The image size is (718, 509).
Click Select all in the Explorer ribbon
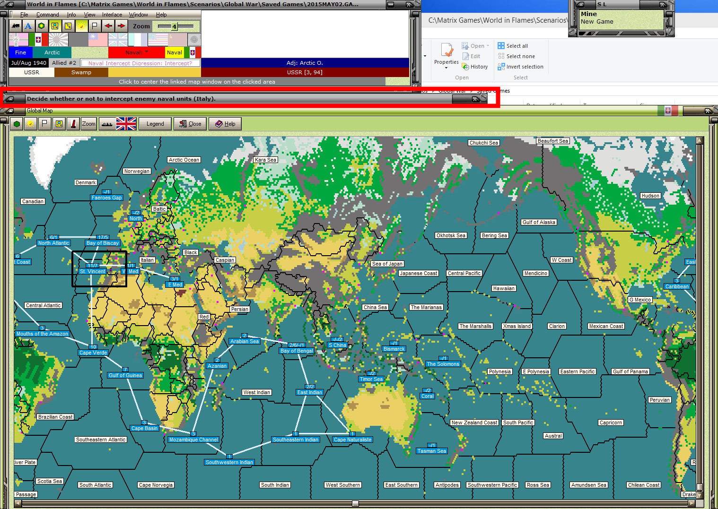(x=513, y=46)
